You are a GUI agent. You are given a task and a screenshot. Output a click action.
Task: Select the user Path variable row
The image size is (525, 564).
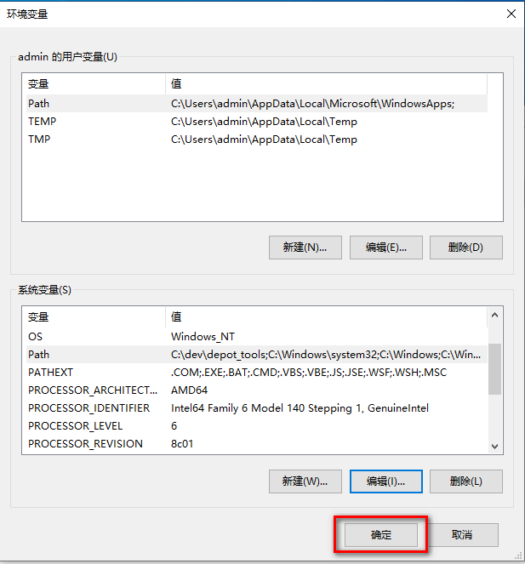point(257,104)
